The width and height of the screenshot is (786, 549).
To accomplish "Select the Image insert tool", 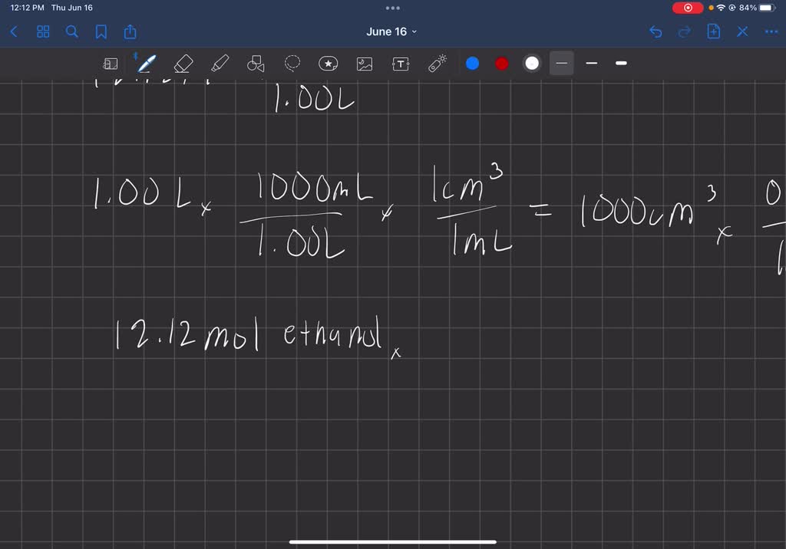I will pyautogui.click(x=365, y=64).
